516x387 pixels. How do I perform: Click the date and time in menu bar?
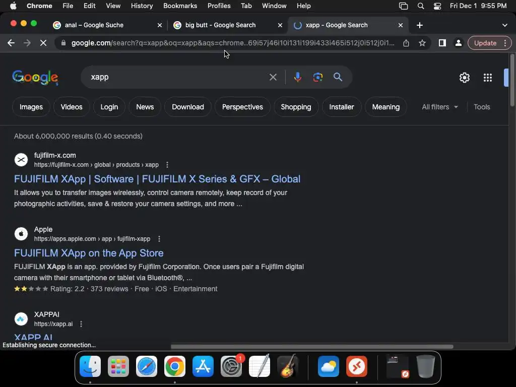pos(478,6)
